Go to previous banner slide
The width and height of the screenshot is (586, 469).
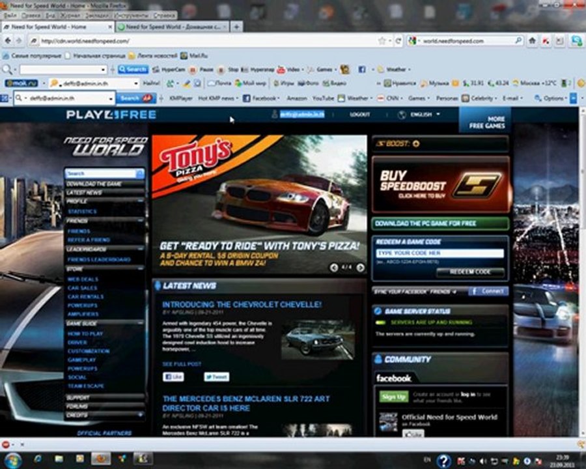click(334, 268)
